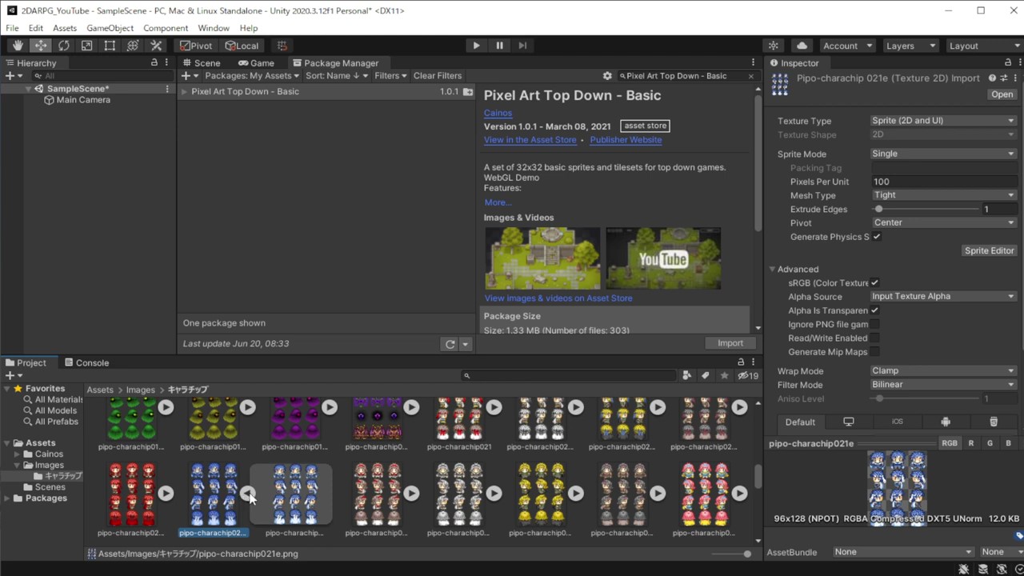
Task: Open Mesh Type dropdown
Action: pyautogui.click(x=943, y=195)
